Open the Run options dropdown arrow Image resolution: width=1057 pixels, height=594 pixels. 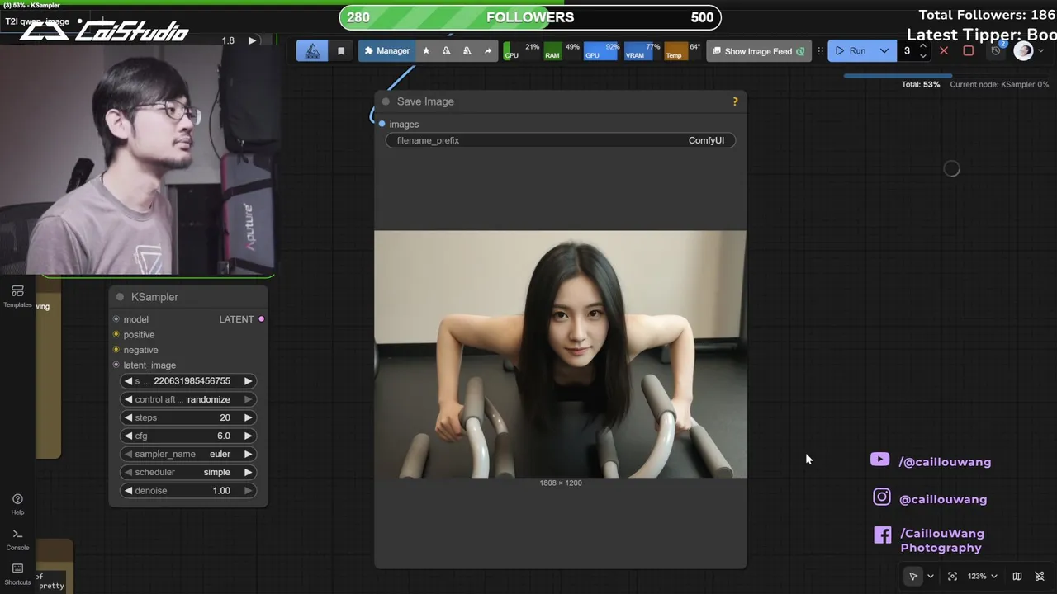tap(884, 51)
